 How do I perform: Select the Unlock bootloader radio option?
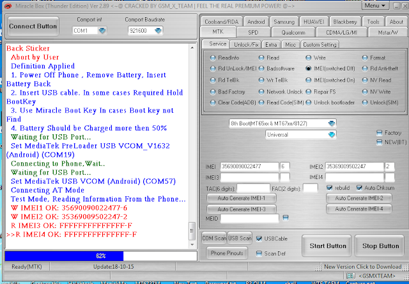click(308, 102)
